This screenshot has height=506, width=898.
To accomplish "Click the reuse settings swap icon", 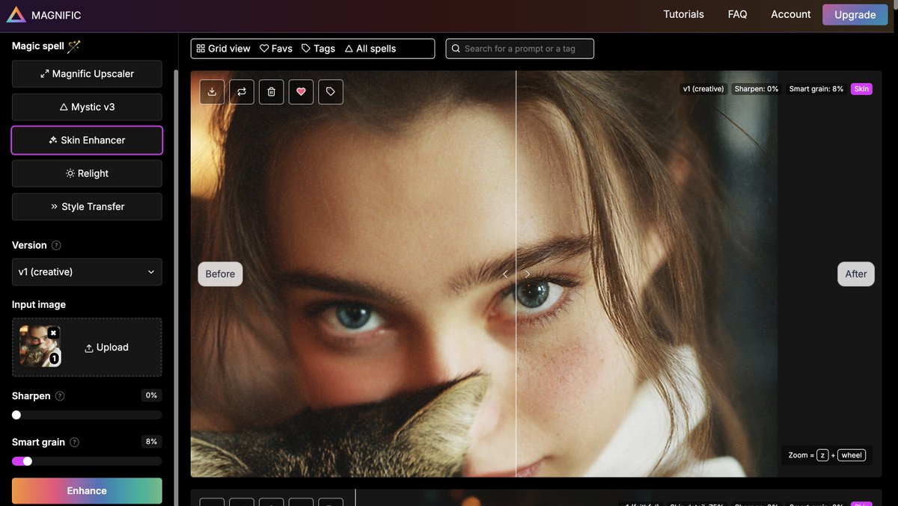I will click(x=242, y=91).
